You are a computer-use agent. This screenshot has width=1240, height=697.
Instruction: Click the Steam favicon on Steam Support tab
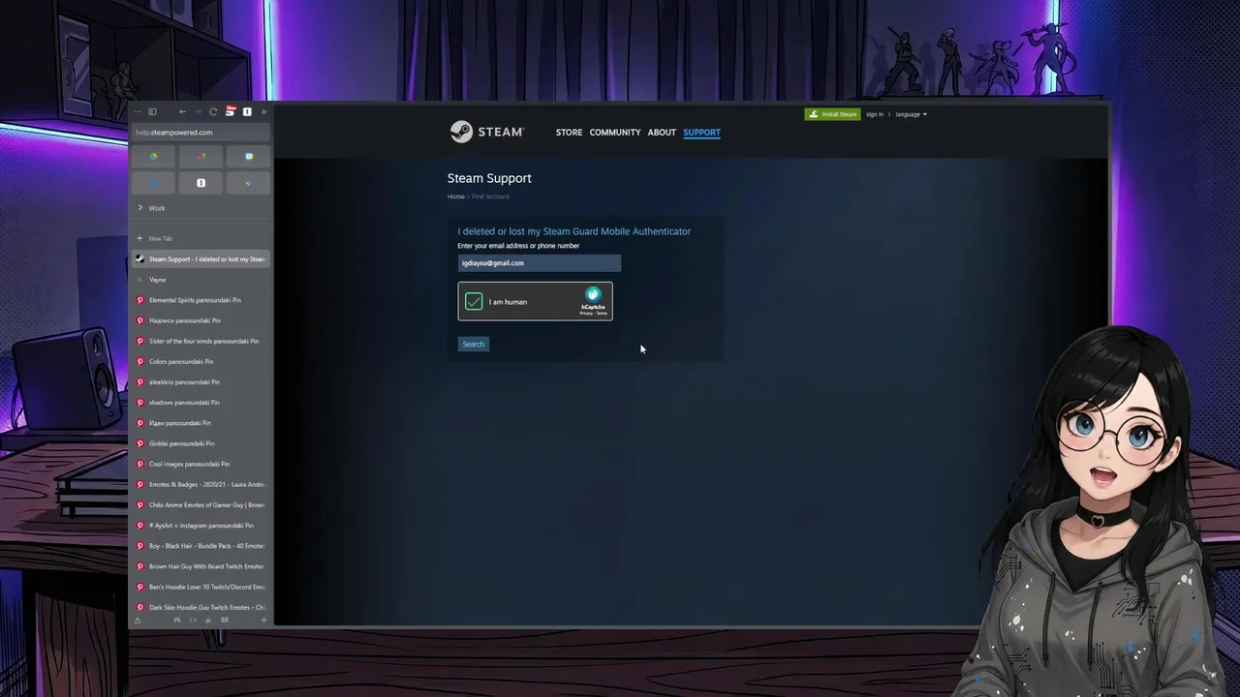pyautogui.click(x=140, y=258)
